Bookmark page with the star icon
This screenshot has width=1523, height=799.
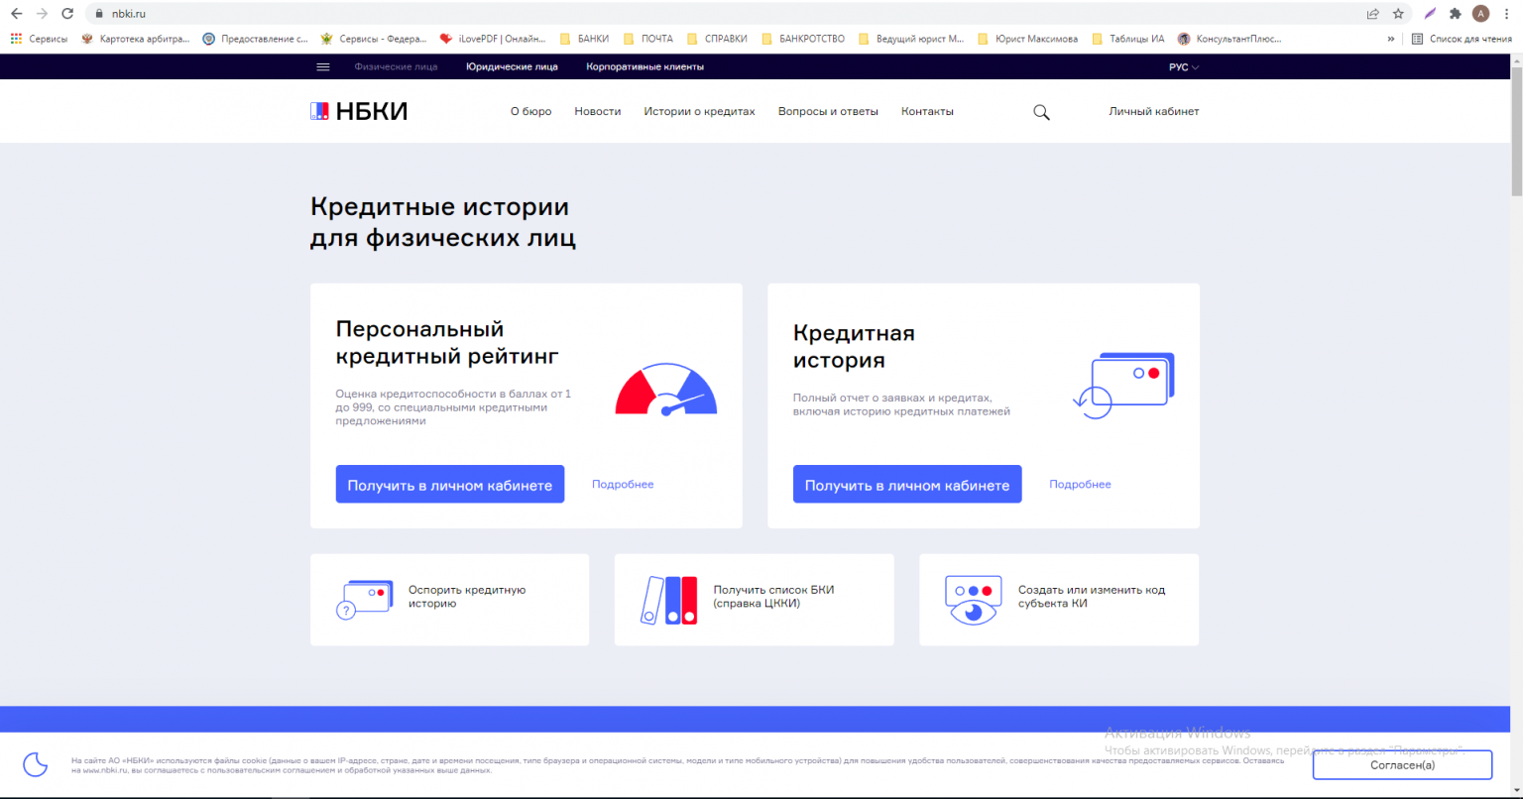(x=1398, y=14)
